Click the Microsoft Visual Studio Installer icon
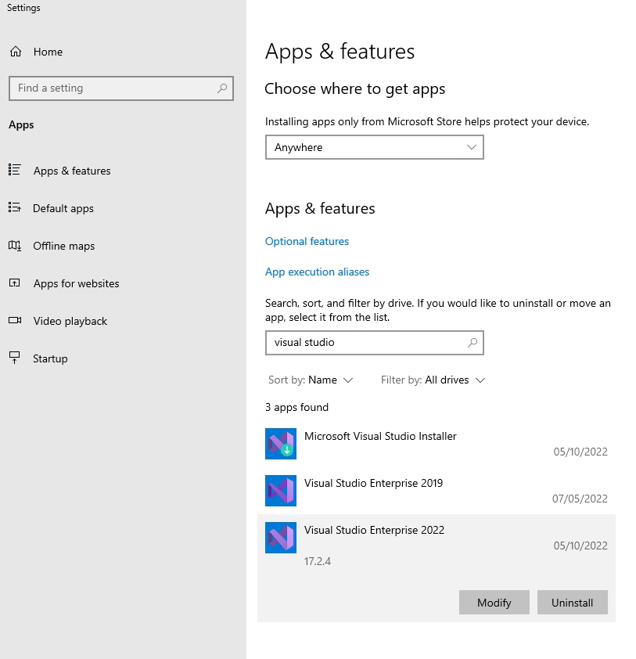The image size is (636, 659). point(281,444)
